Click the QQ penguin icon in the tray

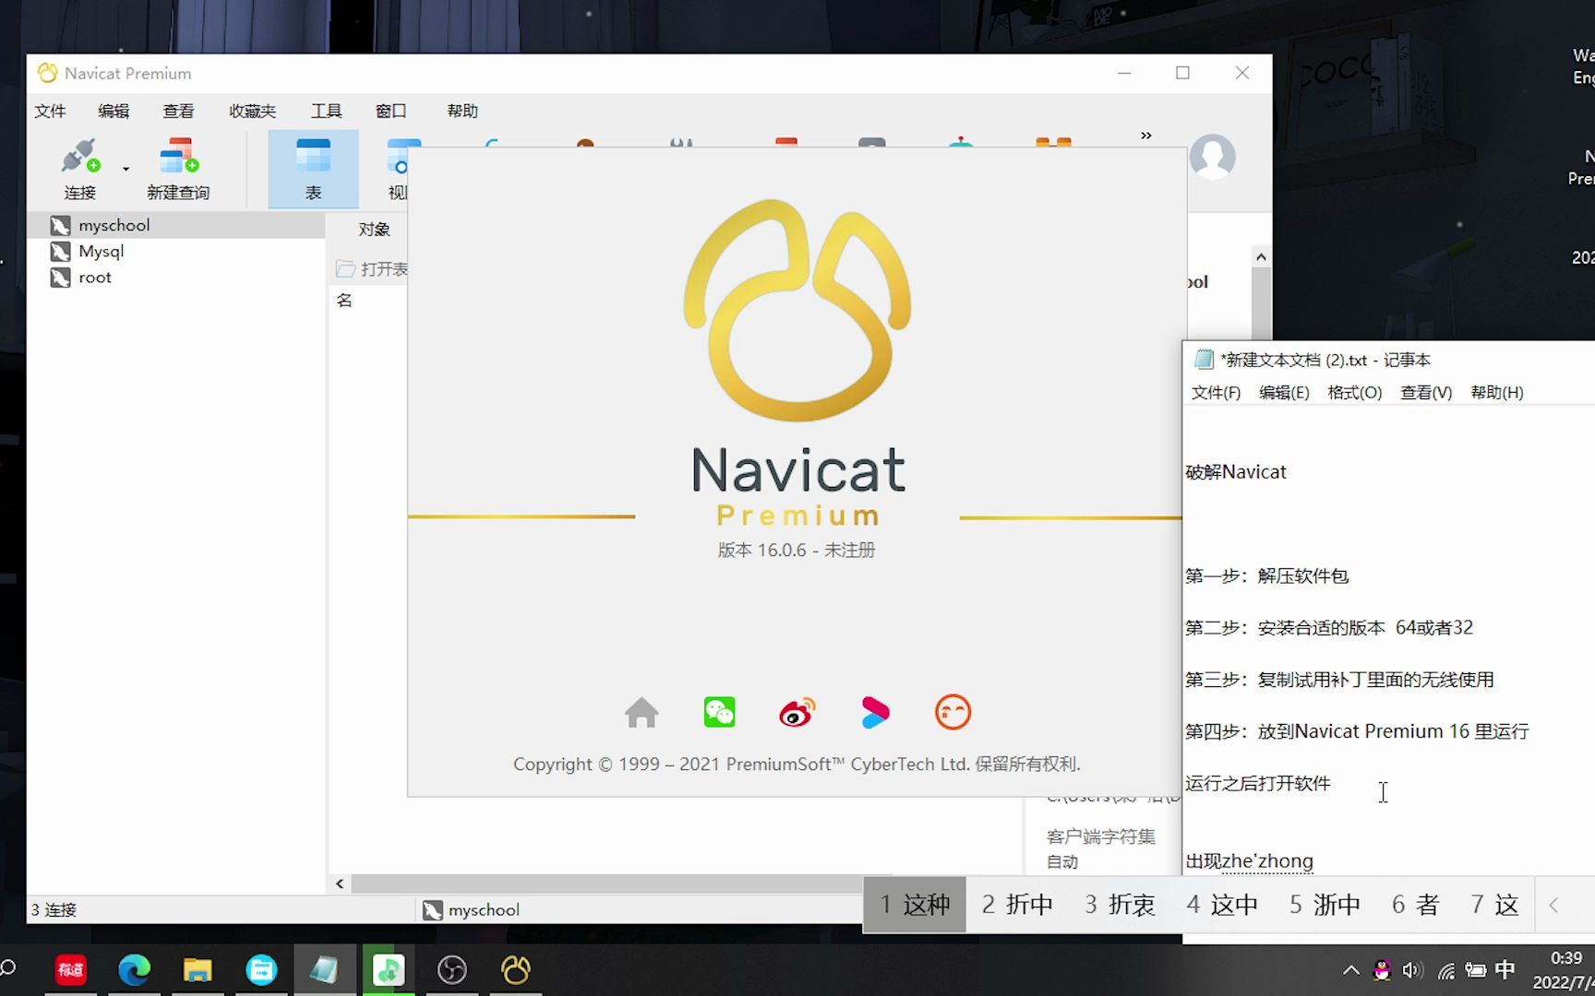pos(1382,970)
